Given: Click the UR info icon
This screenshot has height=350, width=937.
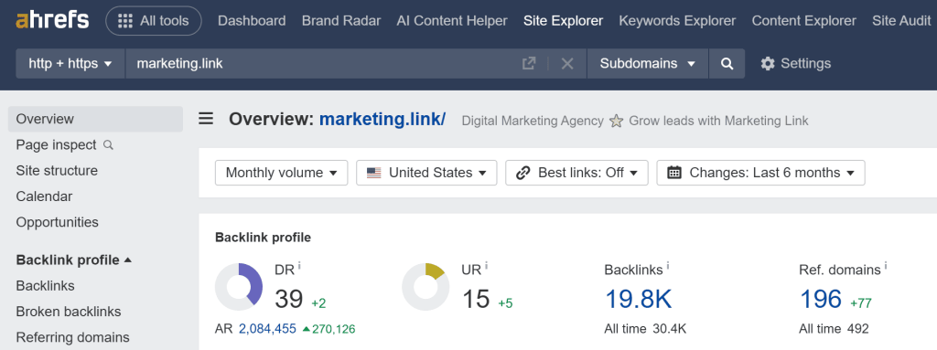Looking at the screenshot, I should point(487,266).
